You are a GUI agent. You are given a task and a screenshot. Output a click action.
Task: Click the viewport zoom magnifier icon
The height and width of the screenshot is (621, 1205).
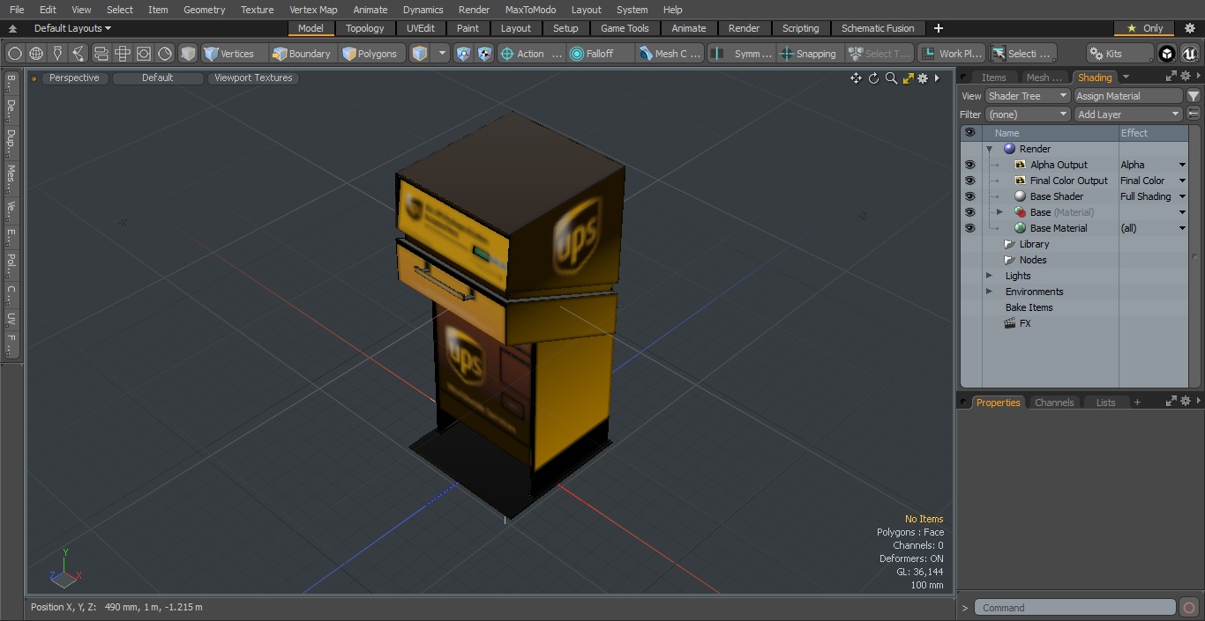click(891, 78)
